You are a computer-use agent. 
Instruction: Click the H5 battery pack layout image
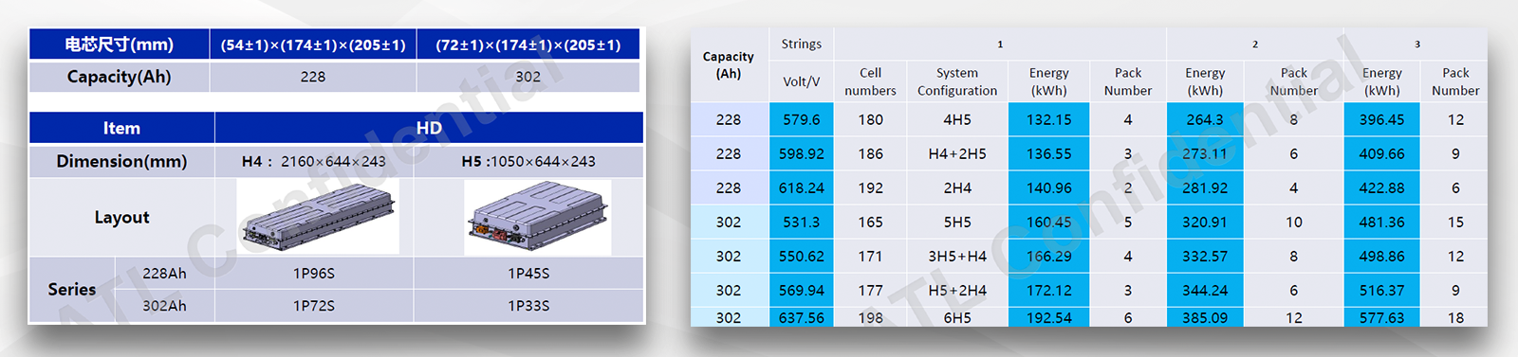pos(538,218)
